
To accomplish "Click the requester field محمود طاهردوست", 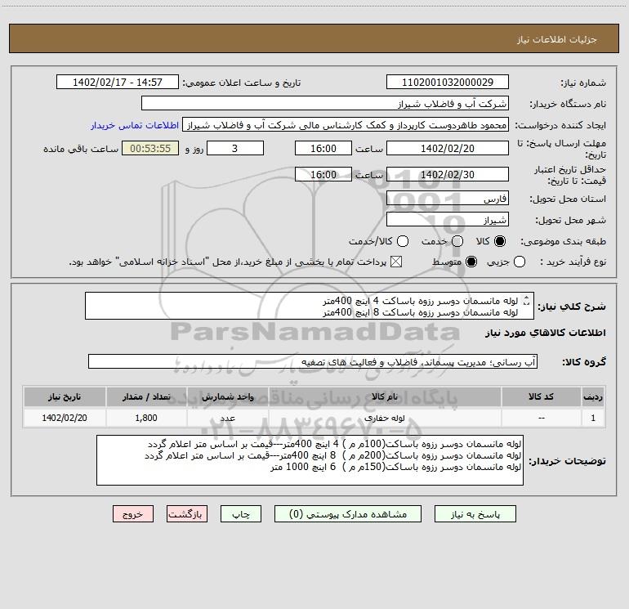I will click(346, 125).
